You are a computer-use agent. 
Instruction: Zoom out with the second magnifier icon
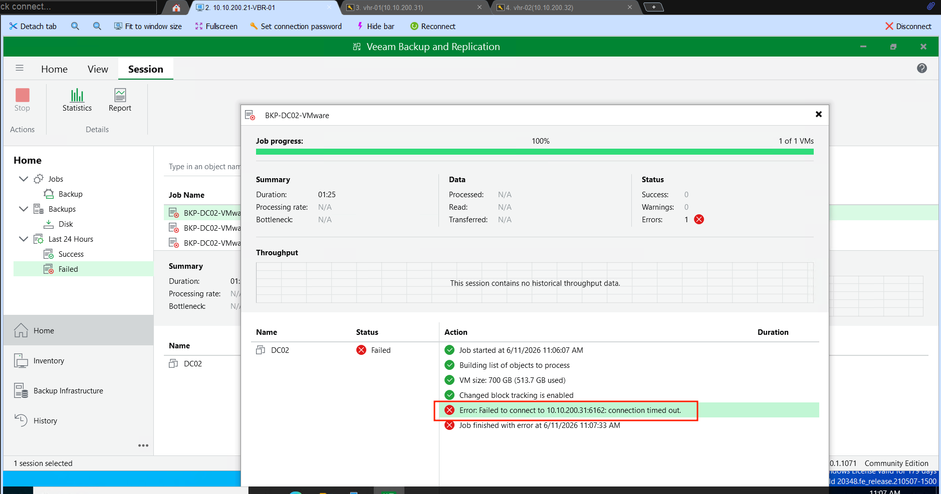click(x=97, y=26)
